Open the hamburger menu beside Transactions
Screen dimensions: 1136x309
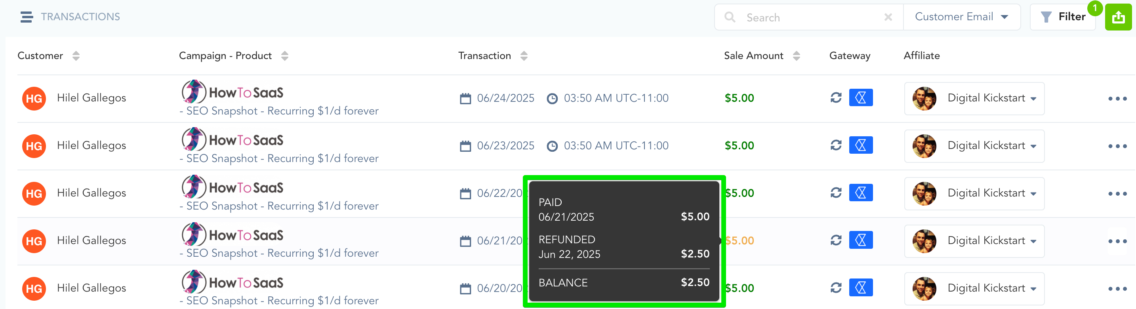[27, 17]
